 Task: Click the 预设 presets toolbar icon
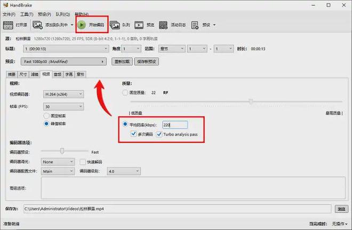[x=195, y=25]
